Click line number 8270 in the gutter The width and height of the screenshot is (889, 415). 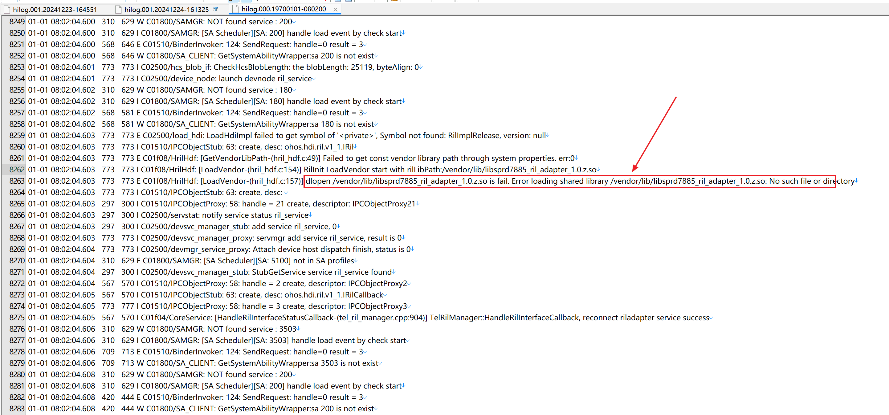[17, 260]
